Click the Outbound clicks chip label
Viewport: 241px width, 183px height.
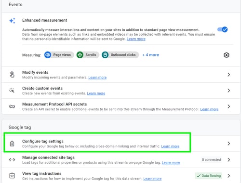(123, 55)
